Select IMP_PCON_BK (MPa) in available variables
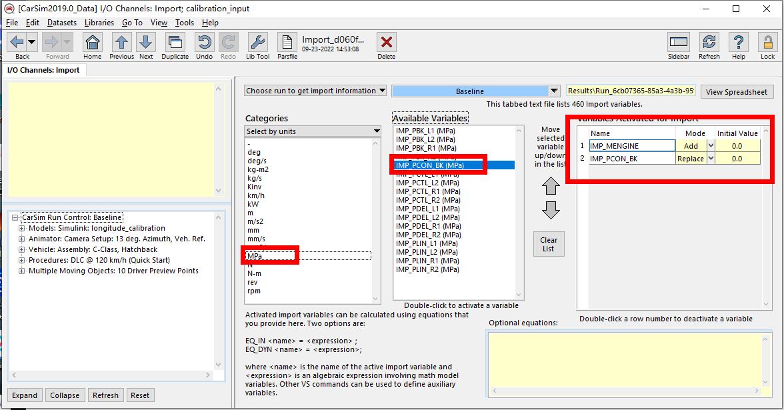The width and height of the screenshot is (784, 410). [454, 165]
